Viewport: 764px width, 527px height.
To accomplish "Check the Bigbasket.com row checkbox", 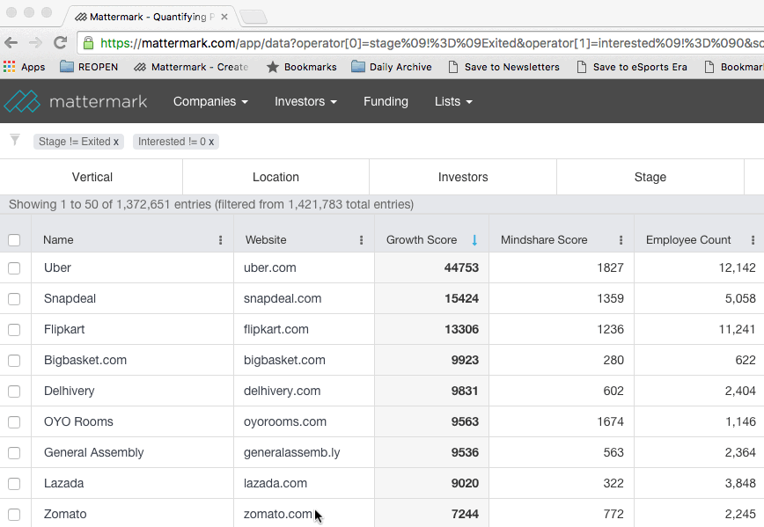I will 14,361.
